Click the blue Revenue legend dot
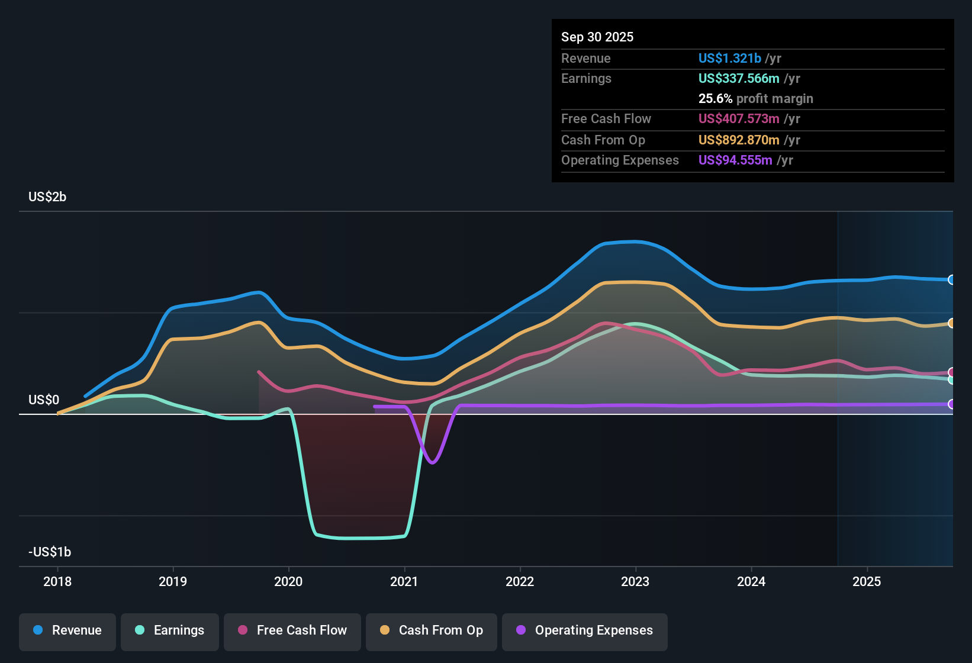 (x=37, y=630)
